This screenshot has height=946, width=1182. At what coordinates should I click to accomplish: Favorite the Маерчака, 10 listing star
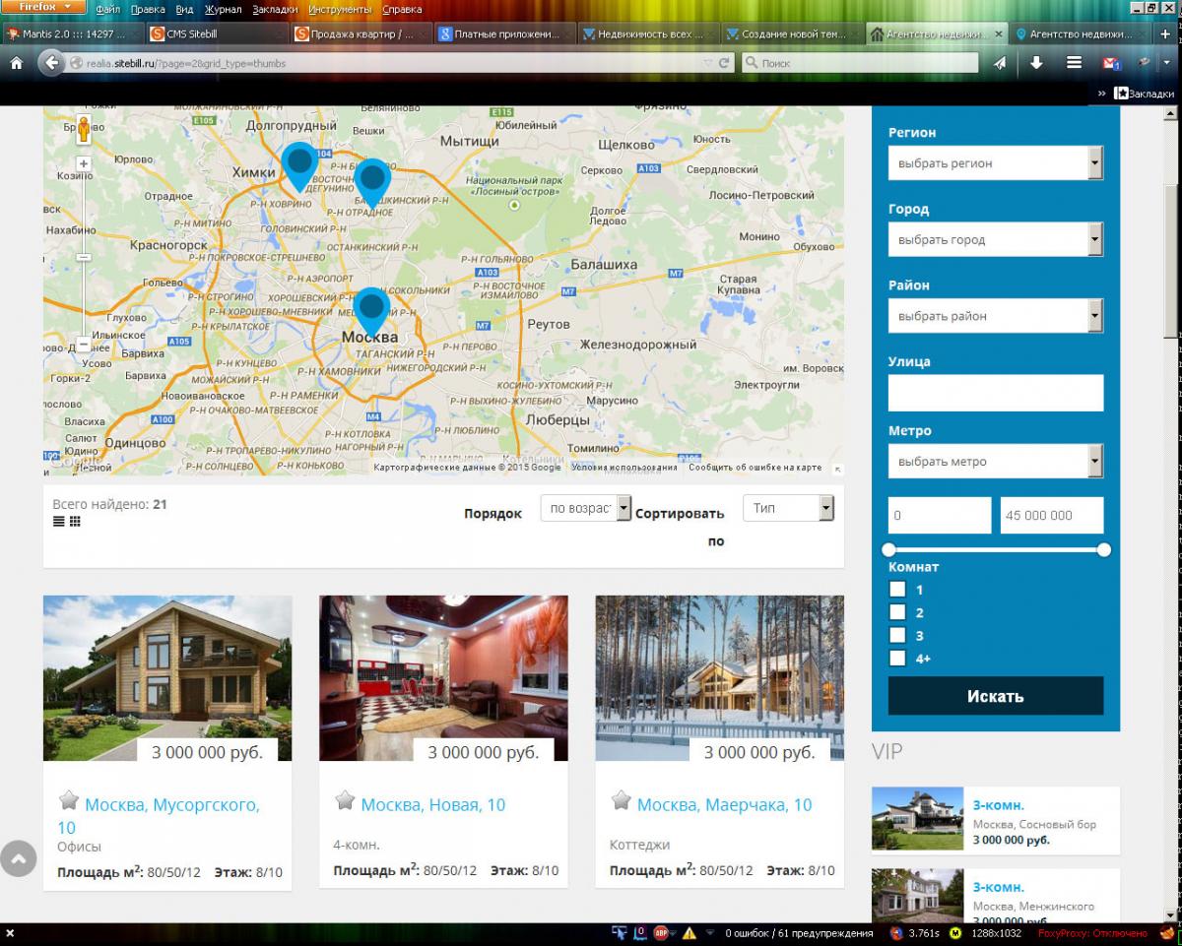coord(621,800)
